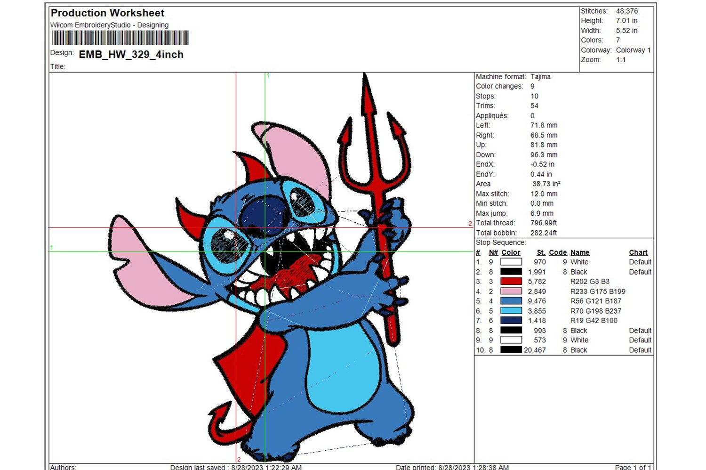Select the Total bobbin value 282.24ft
Viewport: 706px width, 470px height.
click(544, 233)
